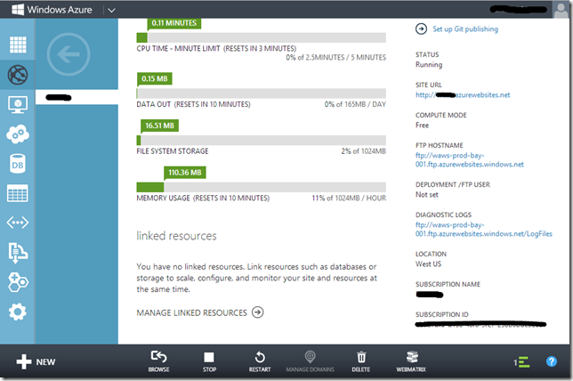
Task: Open WebMatrix from command bar
Action: (x=411, y=361)
